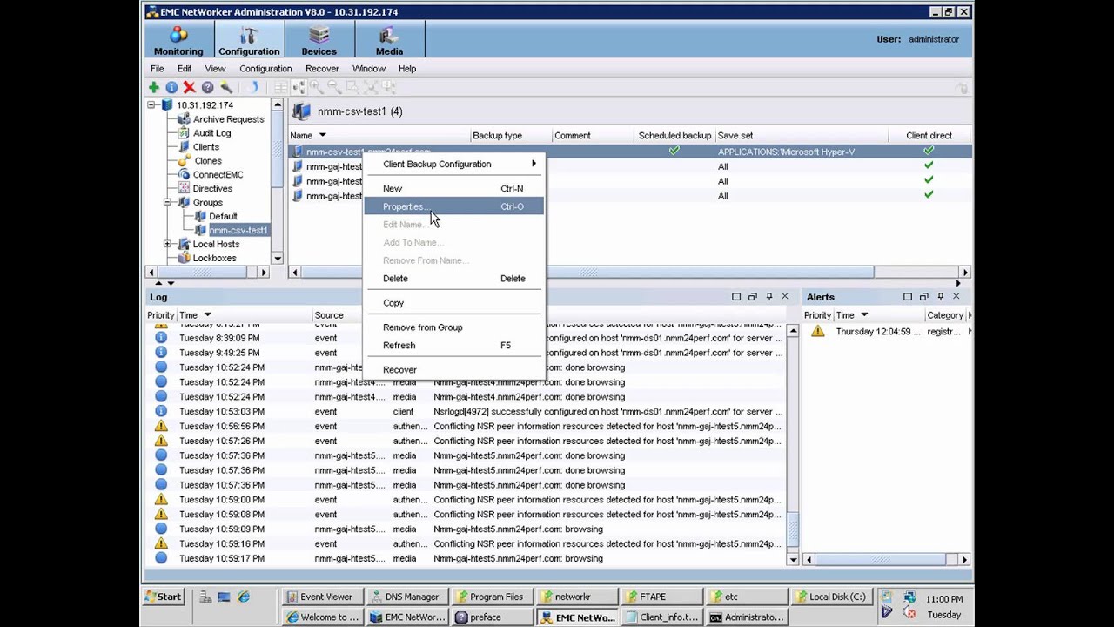Select Archive Requests in the tree

click(228, 119)
